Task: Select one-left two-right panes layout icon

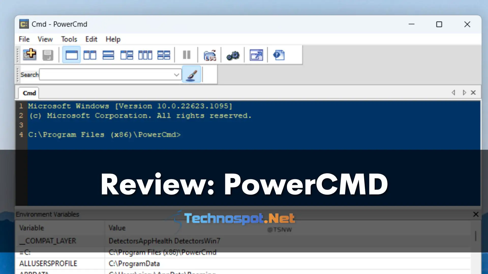Action: click(x=127, y=55)
